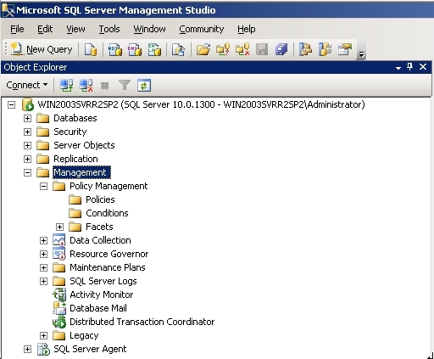Select the server name WIN2003SVRR2SP2 row
The width and height of the screenshot is (434, 359).
[x=201, y=104]
